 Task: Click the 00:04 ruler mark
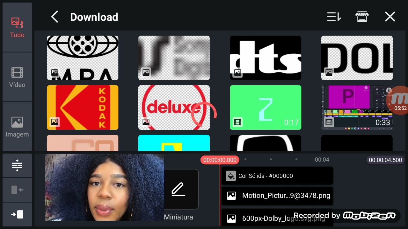tap(322, 160)
